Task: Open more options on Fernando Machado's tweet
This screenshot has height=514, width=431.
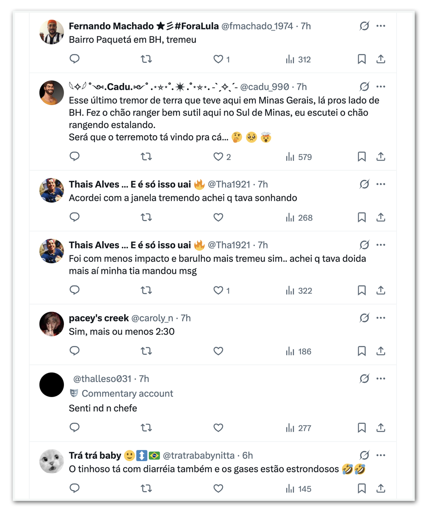Action: tap(381, 26)
